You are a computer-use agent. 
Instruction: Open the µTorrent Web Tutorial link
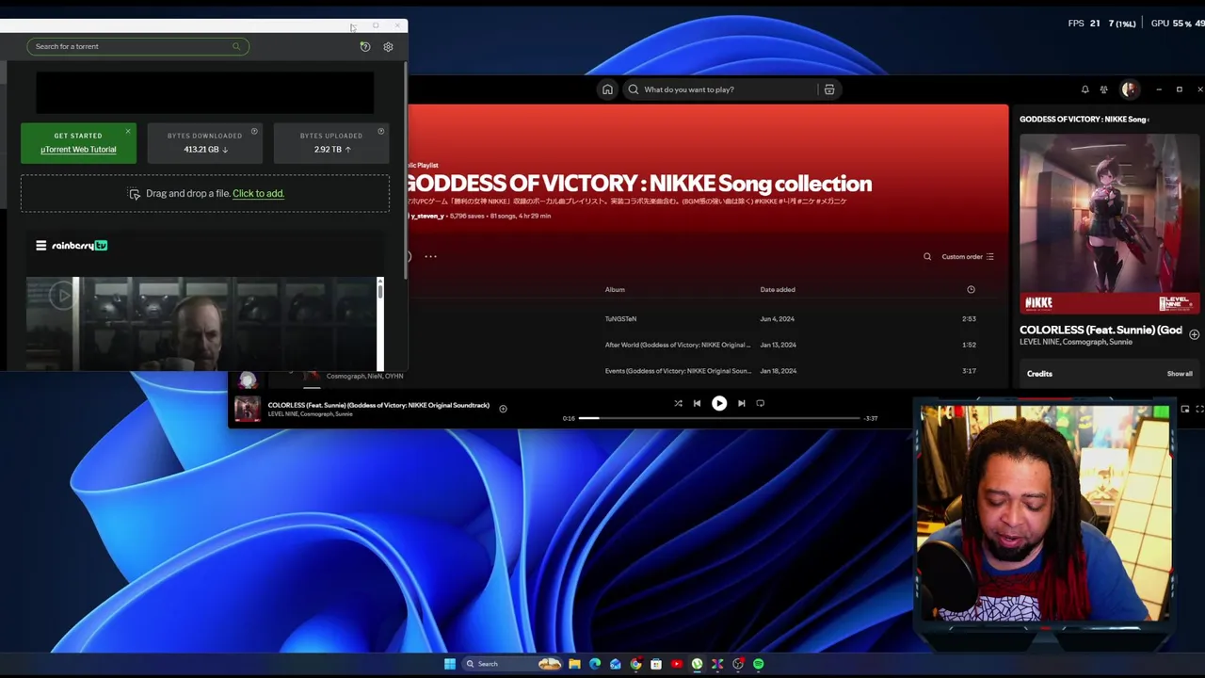(78, 150)
